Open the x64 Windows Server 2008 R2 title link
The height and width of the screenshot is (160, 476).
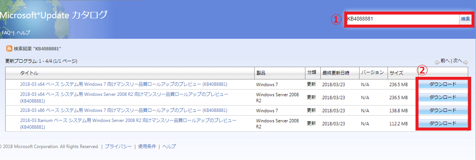pos(124,97)
